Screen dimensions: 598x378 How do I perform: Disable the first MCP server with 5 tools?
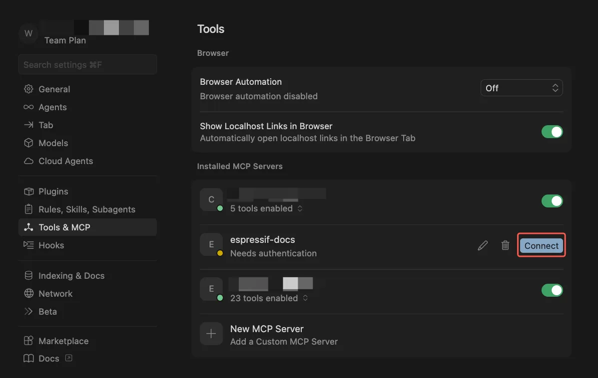[552, 201]
